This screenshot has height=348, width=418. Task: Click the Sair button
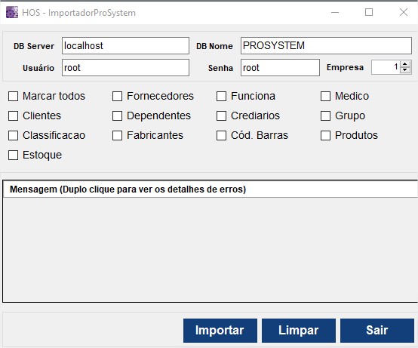point(377,331)
